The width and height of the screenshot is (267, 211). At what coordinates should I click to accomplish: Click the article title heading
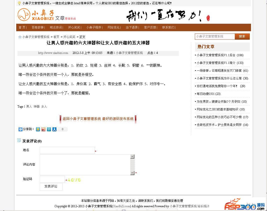click(x=98, y=43)
